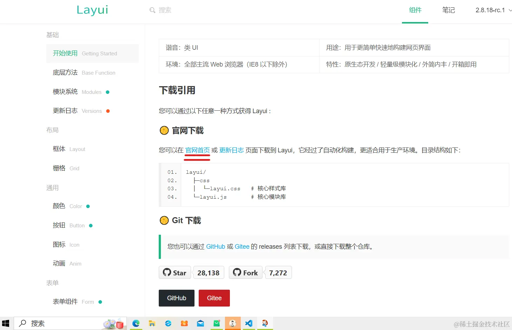
Task: Click the search magnifier icon in header
Action: point(152,10)
